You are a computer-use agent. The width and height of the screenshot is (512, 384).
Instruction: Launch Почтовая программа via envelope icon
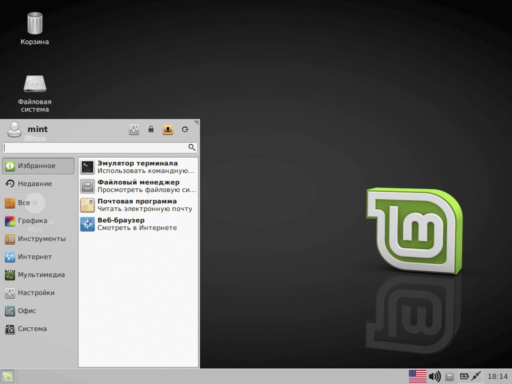coord(87,205)
